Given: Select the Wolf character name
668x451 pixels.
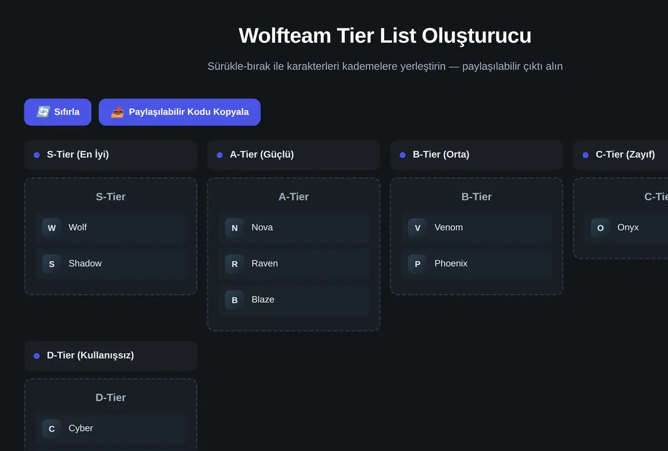Looking at the screenshot, I should tap(77, 227).
